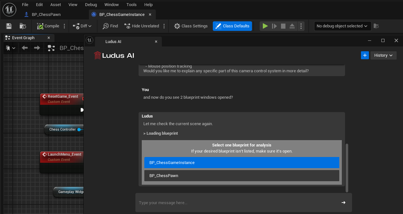
Task: Open the Asset menu
Action: pos(56,4)
